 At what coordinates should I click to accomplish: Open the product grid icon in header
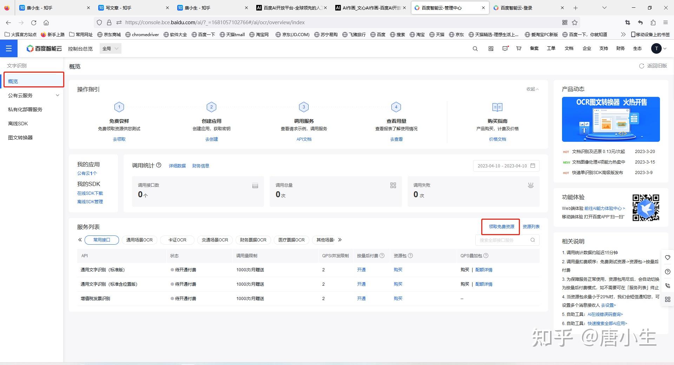(491, 49)
